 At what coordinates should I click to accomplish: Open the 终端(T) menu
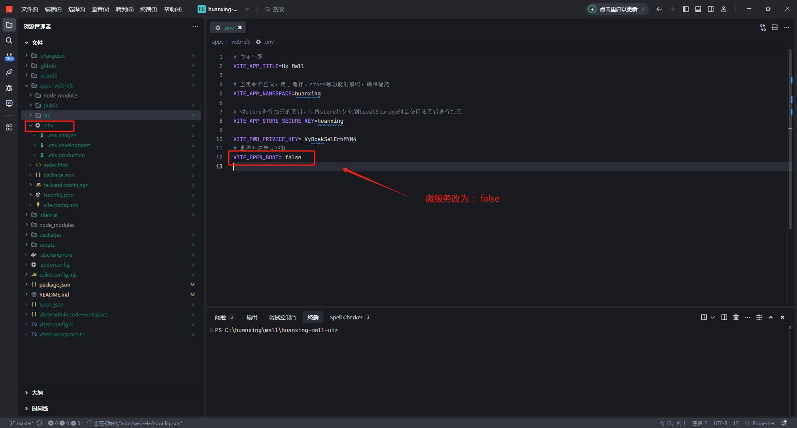[148, 9]
